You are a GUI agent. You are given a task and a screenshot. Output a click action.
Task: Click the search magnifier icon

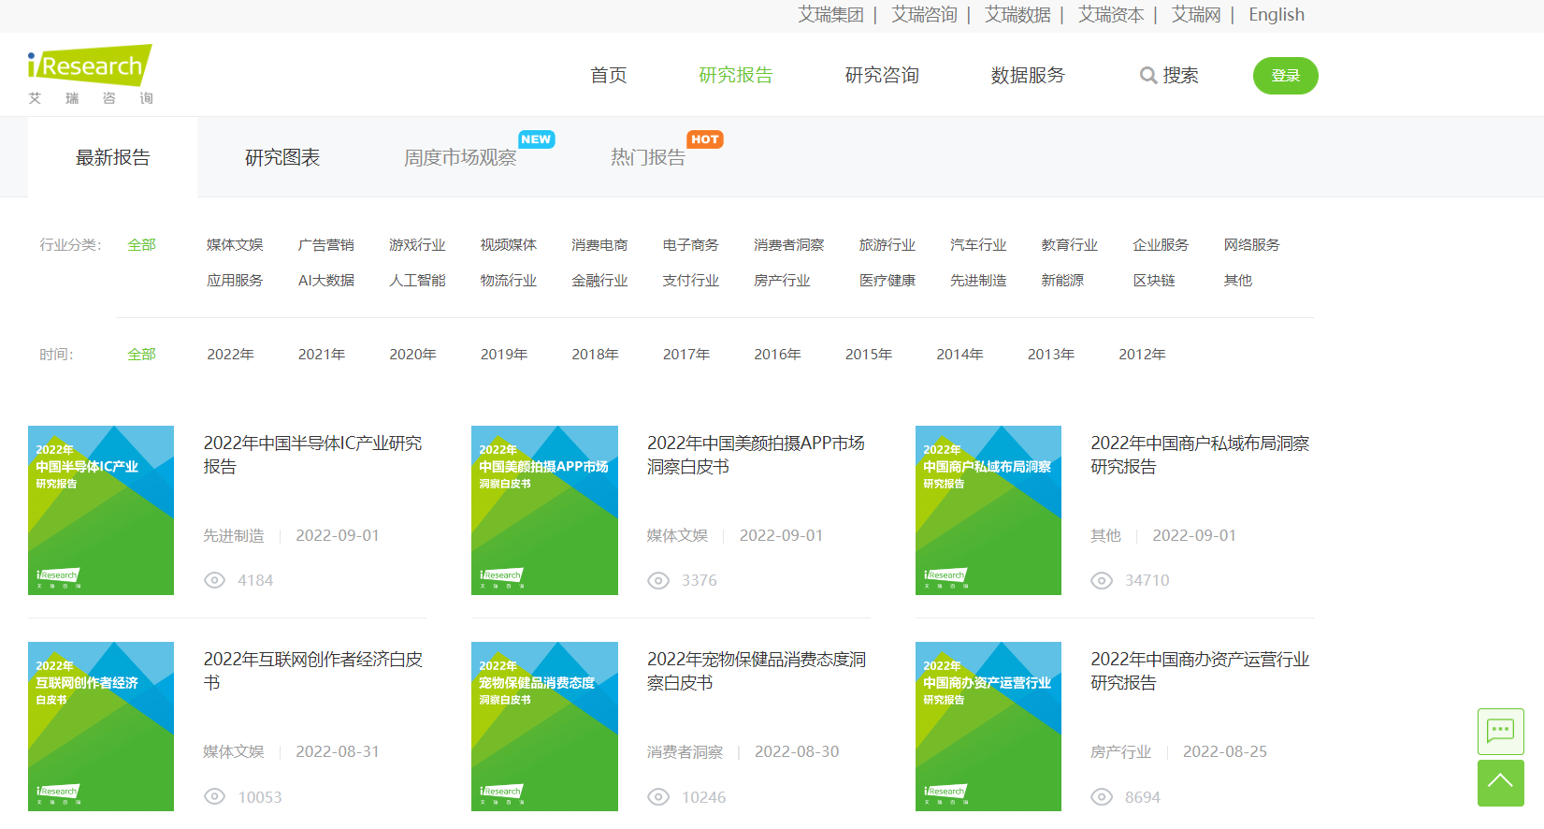(1147, 76)
